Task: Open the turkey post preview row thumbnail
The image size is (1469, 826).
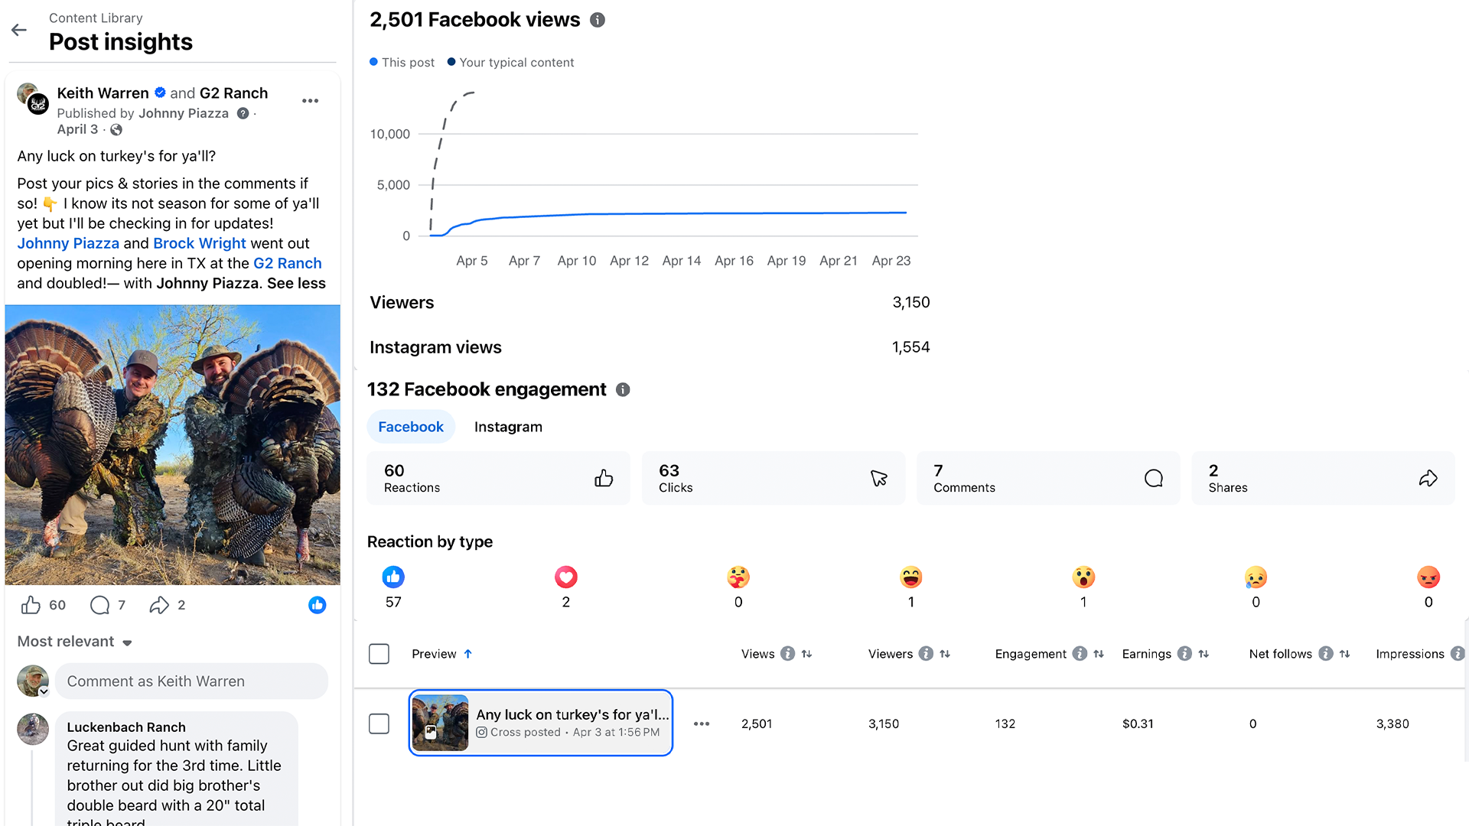Action: point(440,723)
